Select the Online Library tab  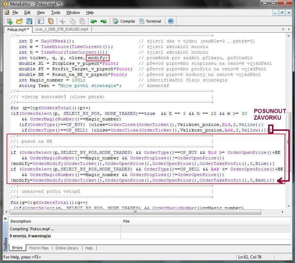click(67, 248)
